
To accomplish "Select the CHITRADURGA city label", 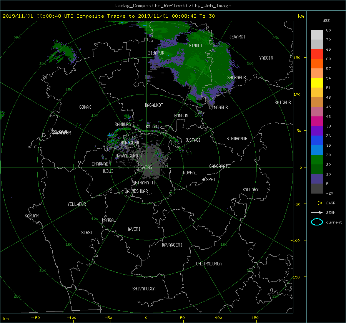I will tap(209, 264).
